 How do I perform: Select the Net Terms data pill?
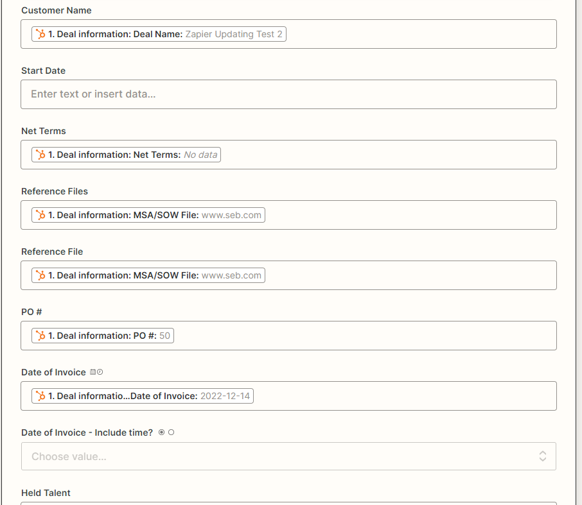click(x=126, y=155)
